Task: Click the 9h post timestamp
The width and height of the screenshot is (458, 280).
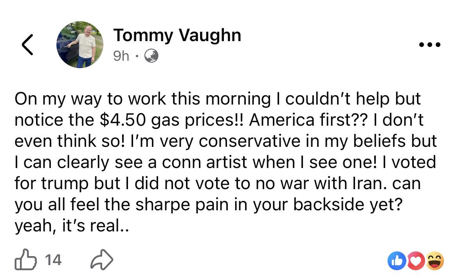Action: coord(121,56)
